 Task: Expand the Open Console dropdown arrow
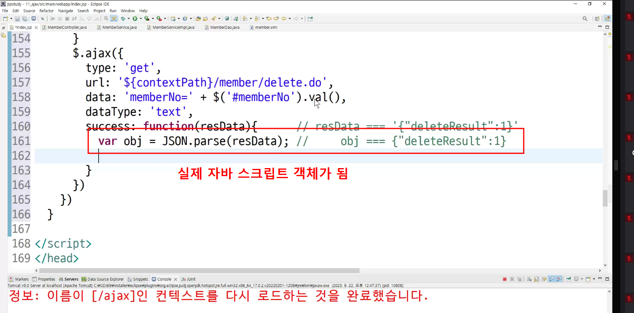(x=594, y=279)
